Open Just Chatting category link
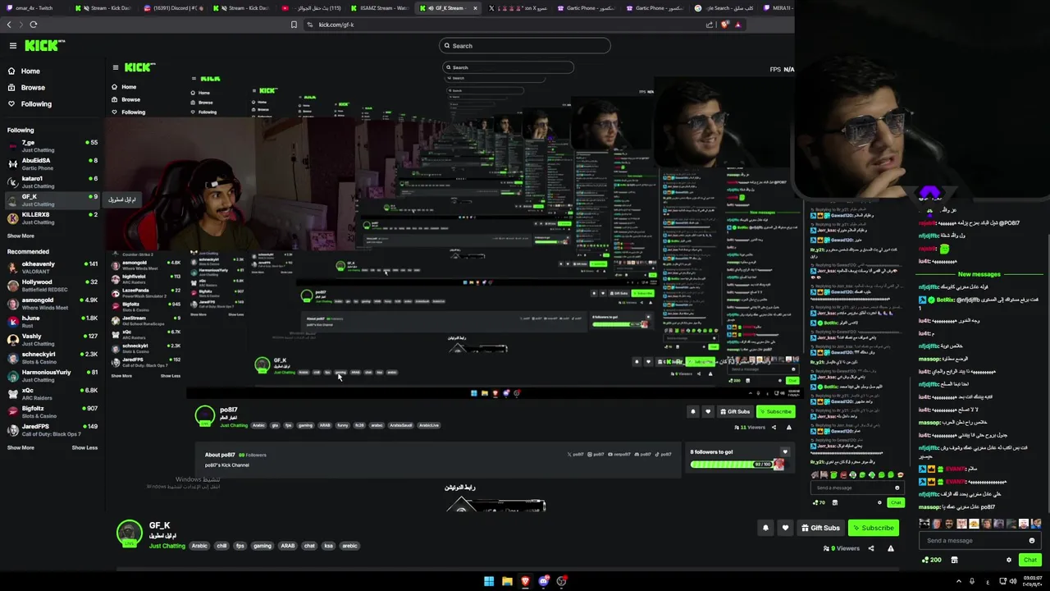The height and width of the screenshot is (591, 1050). [167, 546]
